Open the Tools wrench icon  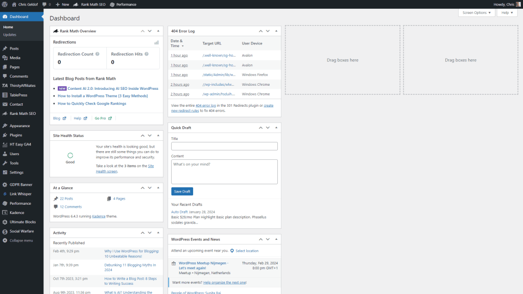click(x=5, y=163)
